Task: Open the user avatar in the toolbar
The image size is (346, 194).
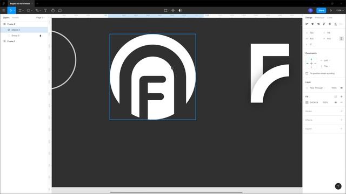Action: 310,10
